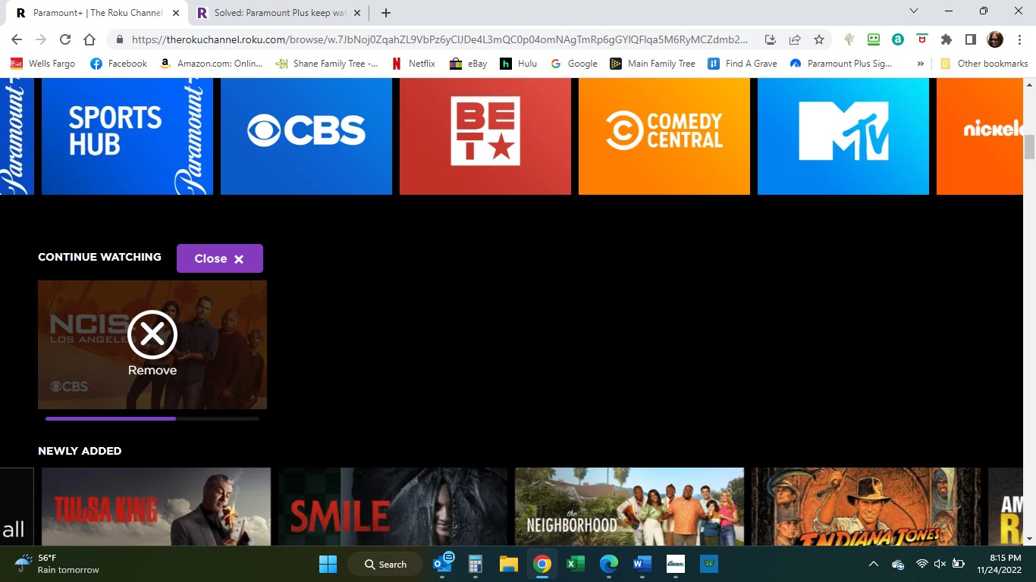This screenshot has width=1036, height=582.
Task: Open the McAfee shield extension
Action: 922,39
